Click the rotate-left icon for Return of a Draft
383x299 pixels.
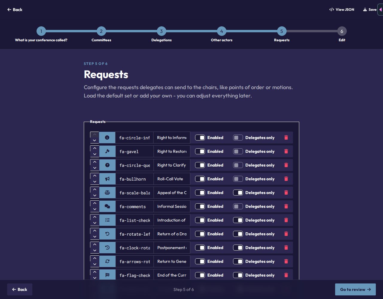(x=107, y=234)
